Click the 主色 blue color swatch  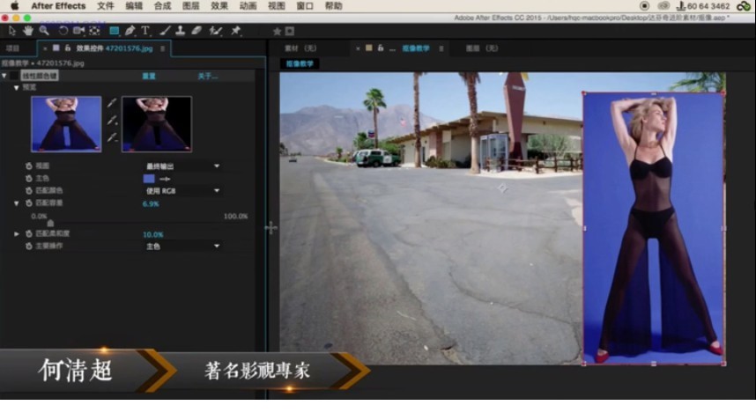coord(149,179)
